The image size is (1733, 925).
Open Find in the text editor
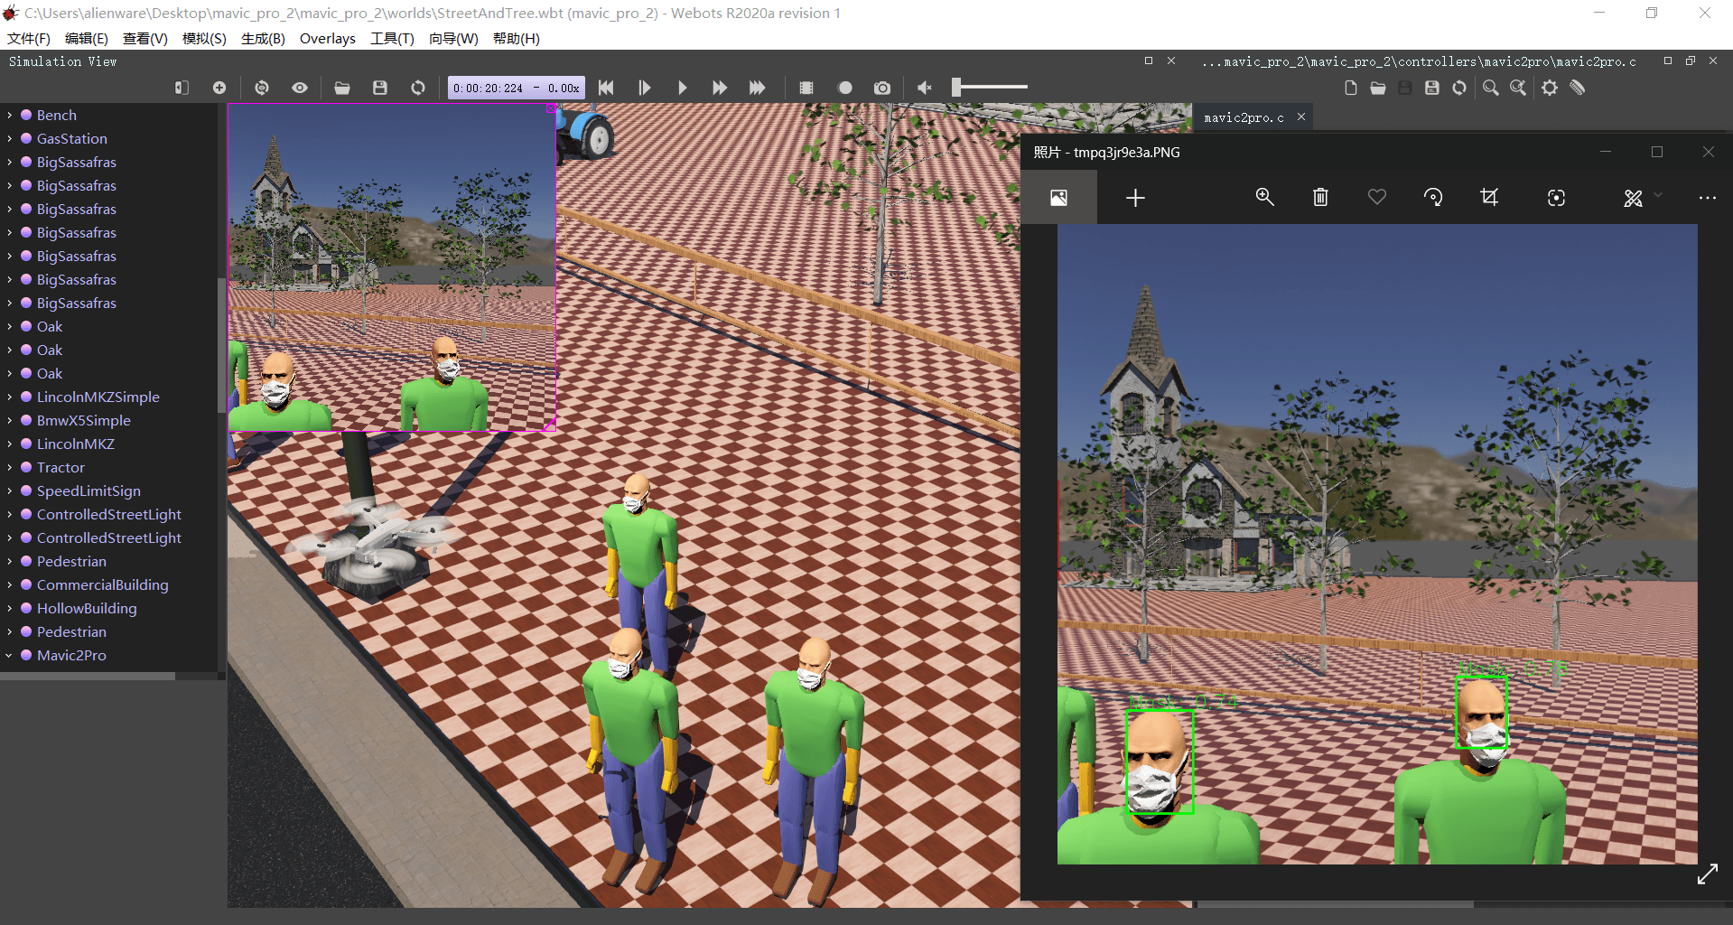[x=1491, y=88]
